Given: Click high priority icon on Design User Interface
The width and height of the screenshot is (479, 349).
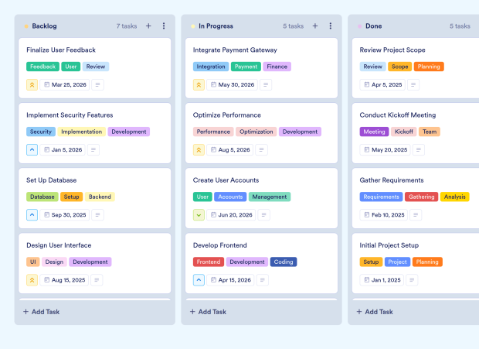Looking at the screenshot, I should point(32,280).
